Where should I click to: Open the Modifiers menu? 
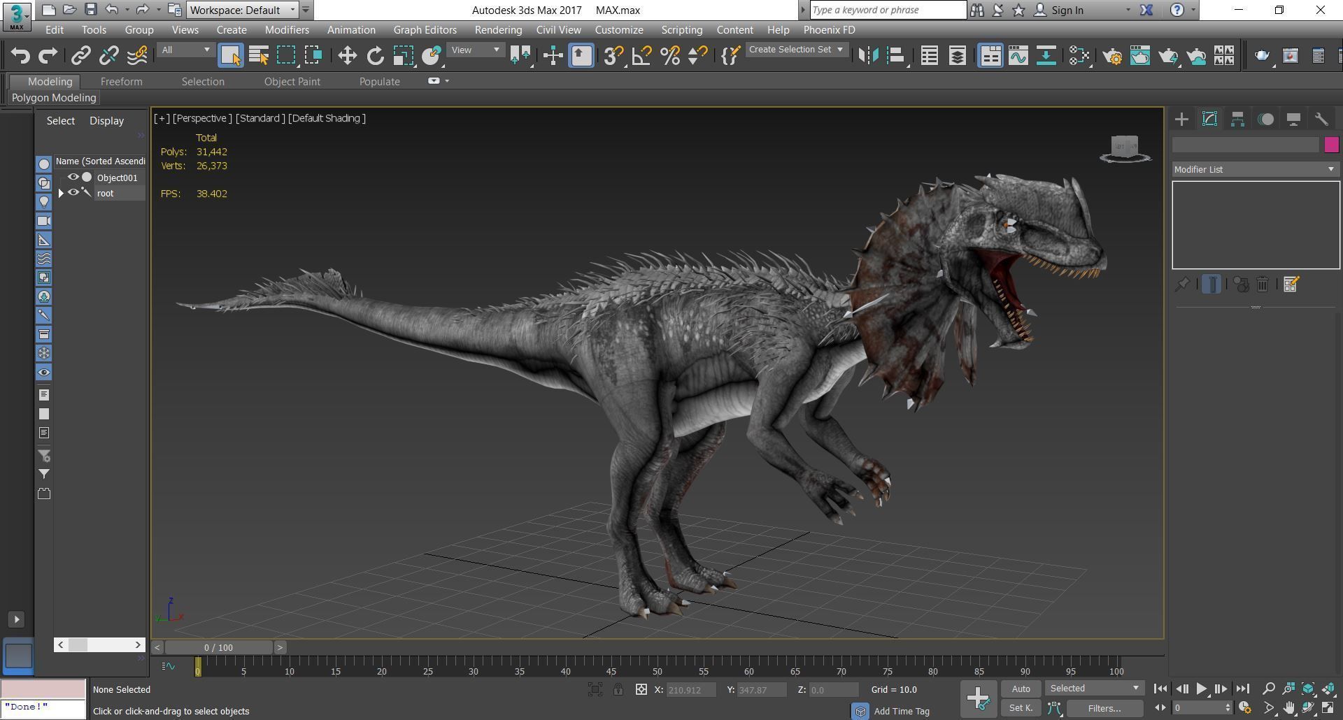coord(287,30)
